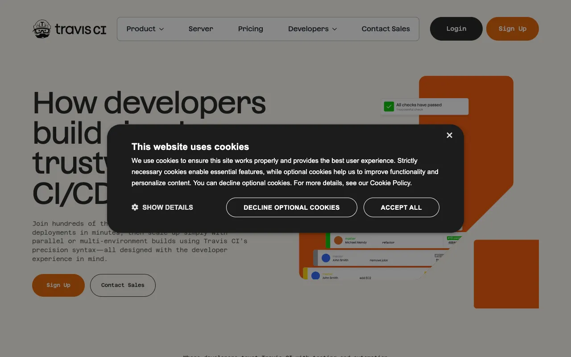Viewport: 571px width, 357px height.
Task: Open the Product dropdown menu
Action: click(145, 29)
